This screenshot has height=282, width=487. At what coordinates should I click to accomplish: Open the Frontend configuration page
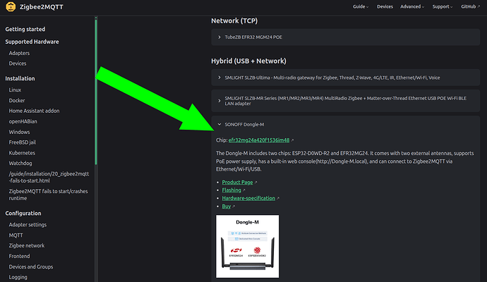tap(19, 256)
